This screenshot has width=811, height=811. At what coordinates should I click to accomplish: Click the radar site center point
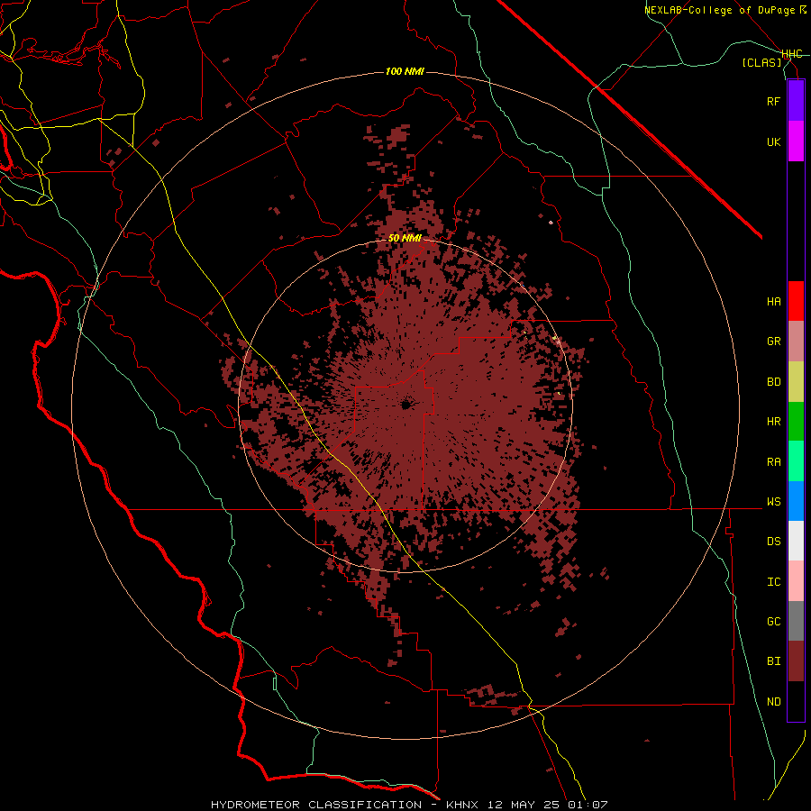point(405,405)
